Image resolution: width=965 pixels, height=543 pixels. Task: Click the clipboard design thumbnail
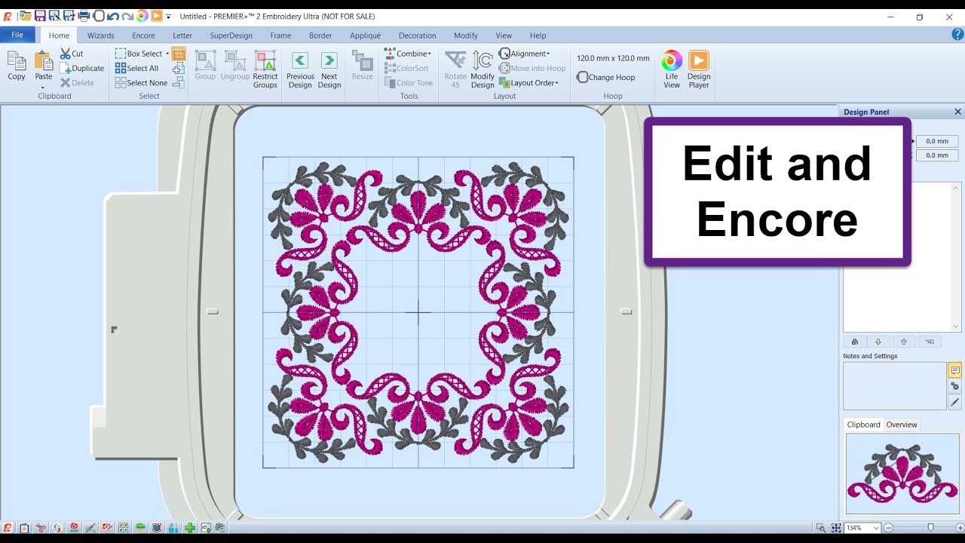coord(902,474)
